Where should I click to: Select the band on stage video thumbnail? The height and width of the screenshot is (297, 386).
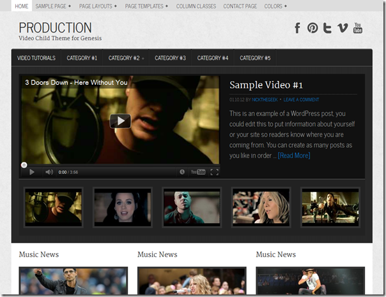330,207
